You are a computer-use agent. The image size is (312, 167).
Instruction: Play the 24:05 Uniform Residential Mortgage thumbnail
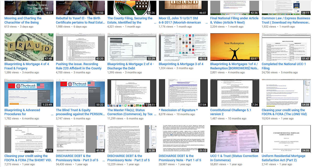tap(286, 139)
